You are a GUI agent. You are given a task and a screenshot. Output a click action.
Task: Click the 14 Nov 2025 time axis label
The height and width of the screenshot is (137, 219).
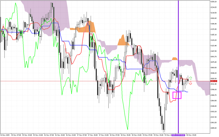coord(5,135)
